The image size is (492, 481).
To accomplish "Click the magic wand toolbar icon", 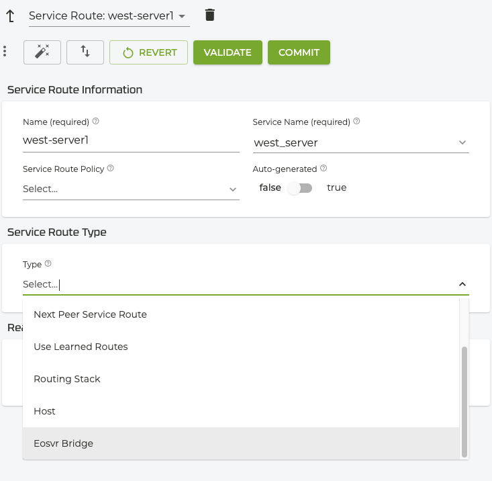I will point(42,52).
